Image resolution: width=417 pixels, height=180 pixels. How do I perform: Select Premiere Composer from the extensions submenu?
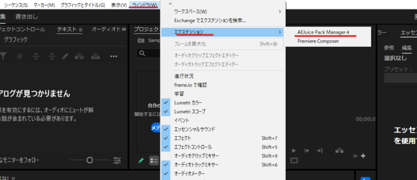tap(318, 41)
